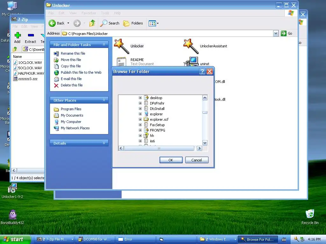Select FaxSetup in folder tree
This screenshot has width=326, height=244.
pyautogui.click(x=157, y=125)
